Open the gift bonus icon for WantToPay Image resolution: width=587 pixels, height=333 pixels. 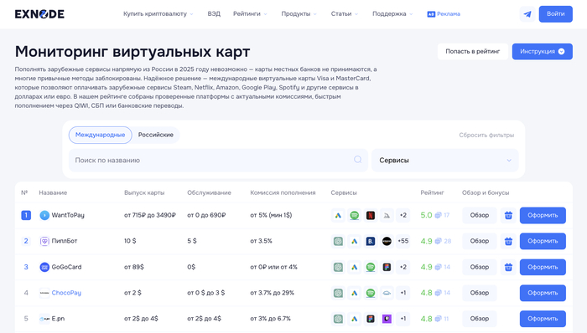pos(508,215)
